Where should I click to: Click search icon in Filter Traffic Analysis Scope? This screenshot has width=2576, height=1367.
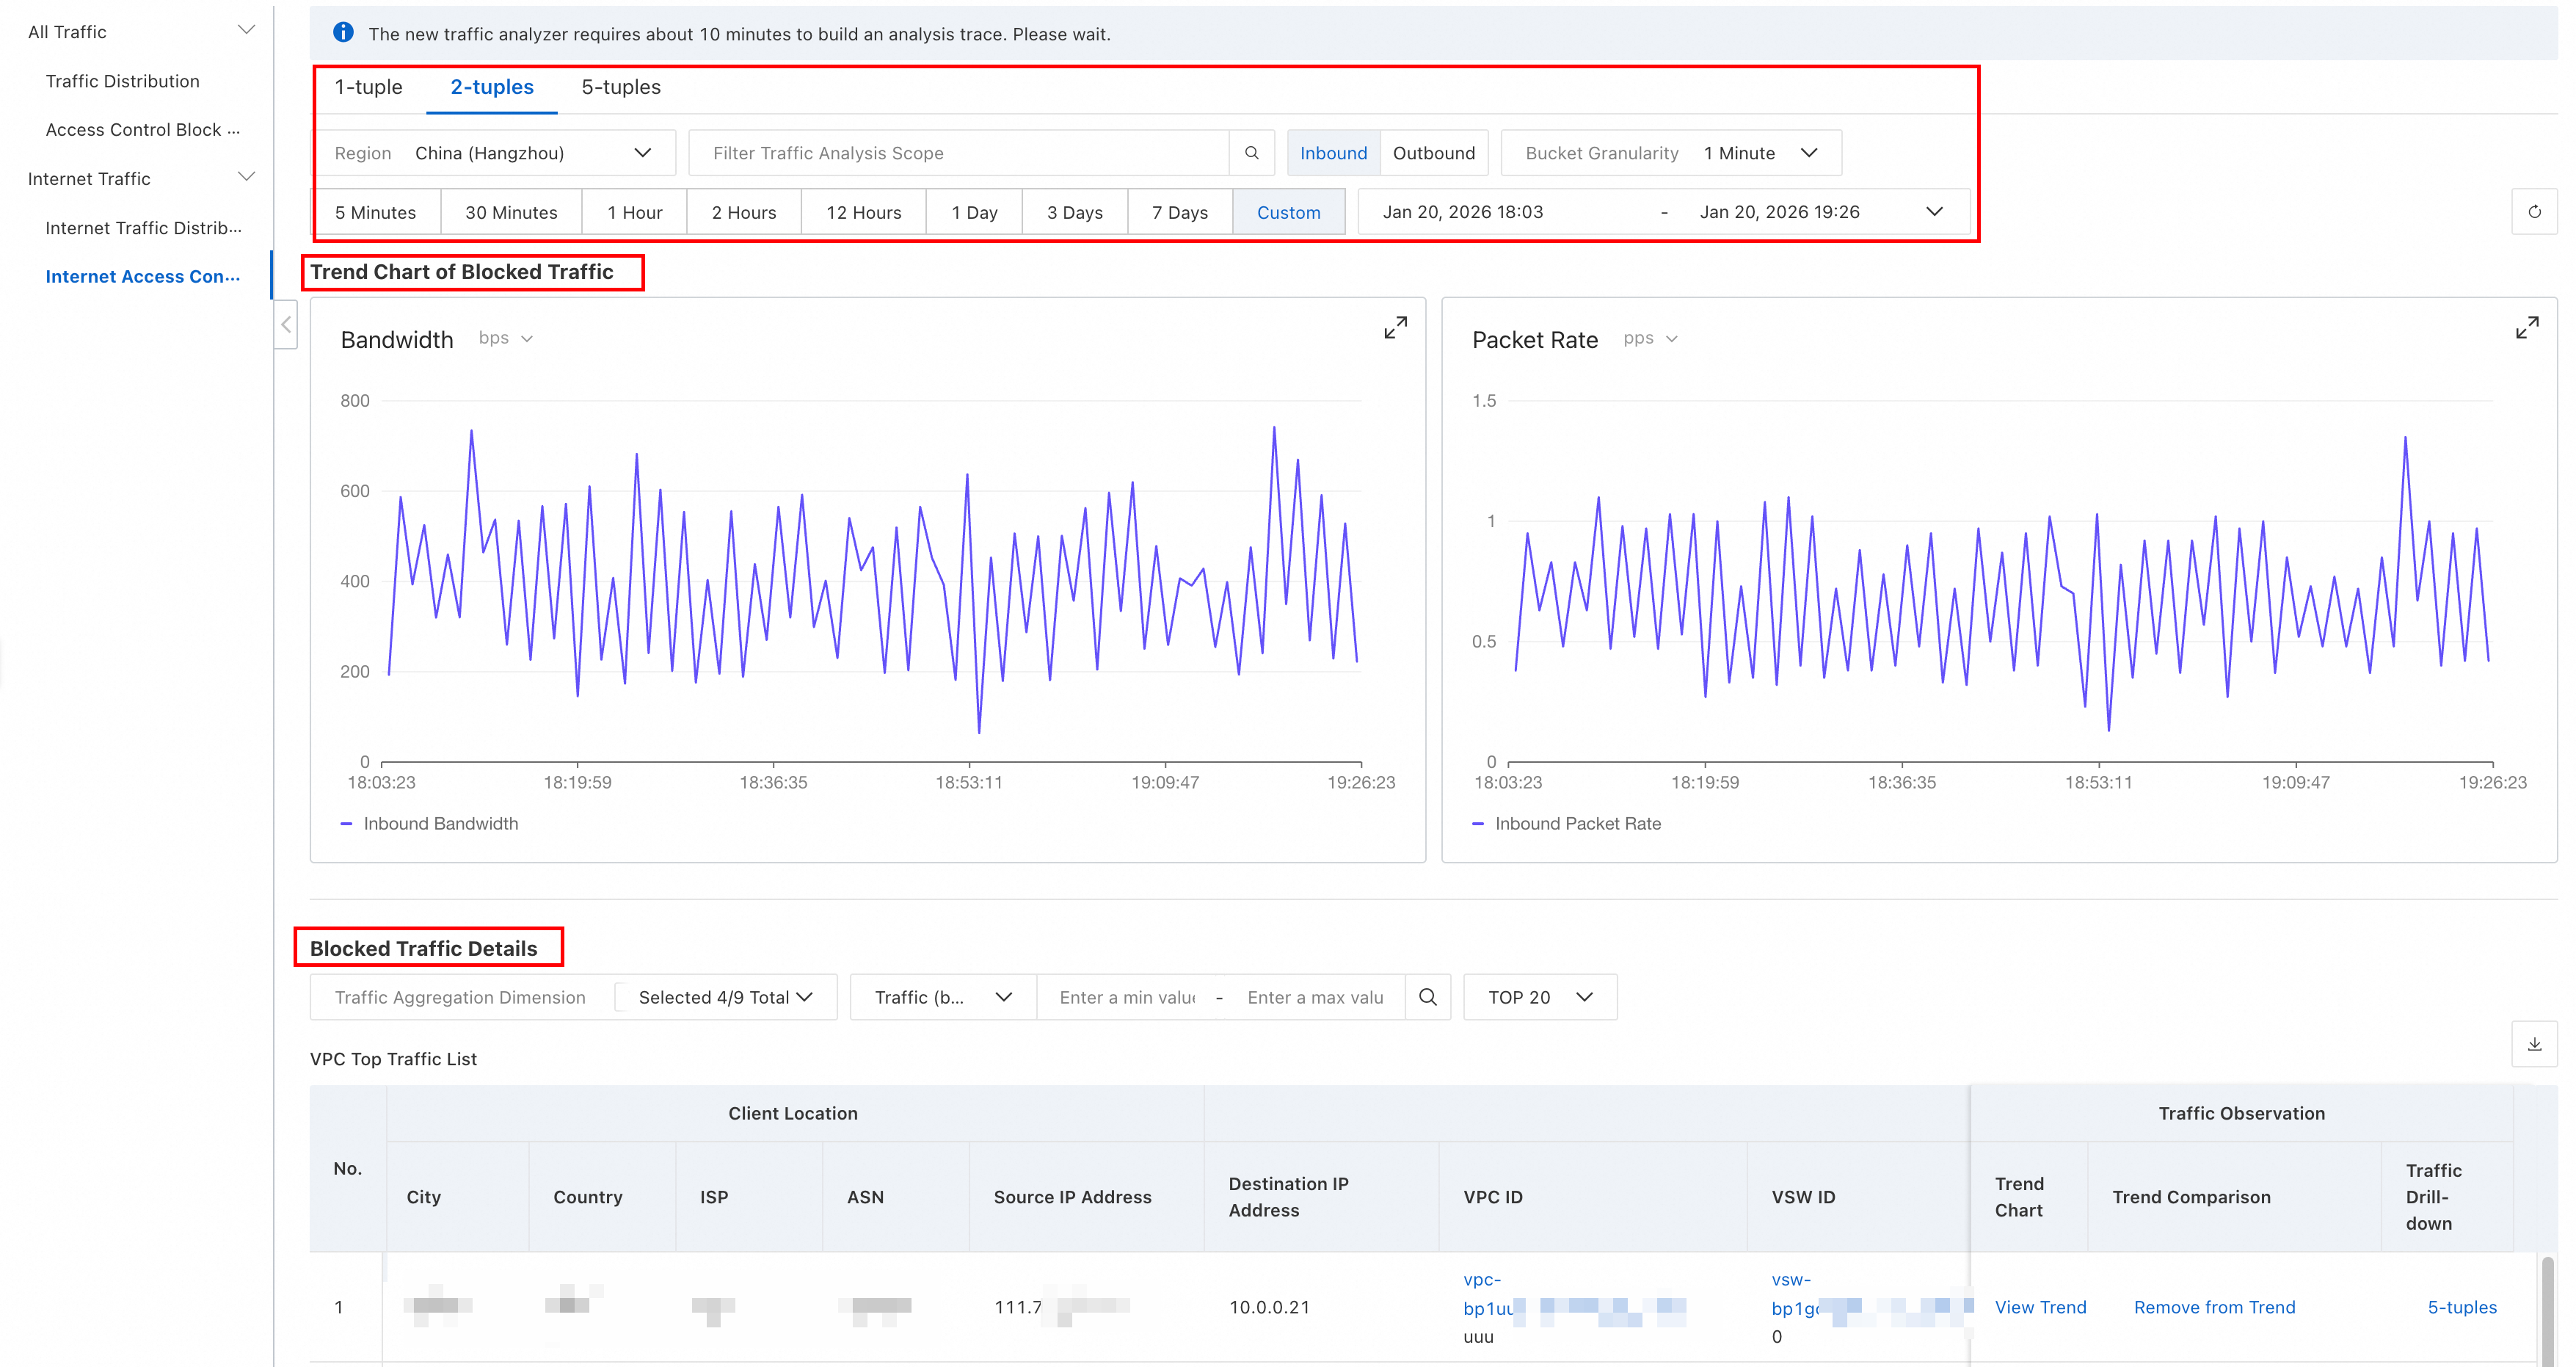(x=1251, y=153)
